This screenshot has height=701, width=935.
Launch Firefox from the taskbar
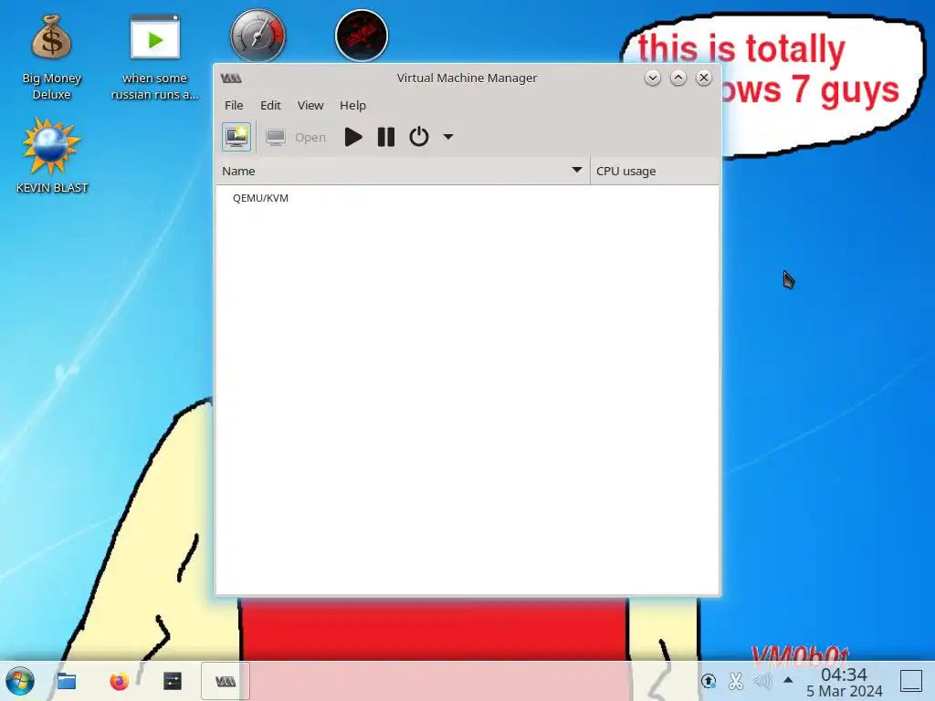point(120,681)
